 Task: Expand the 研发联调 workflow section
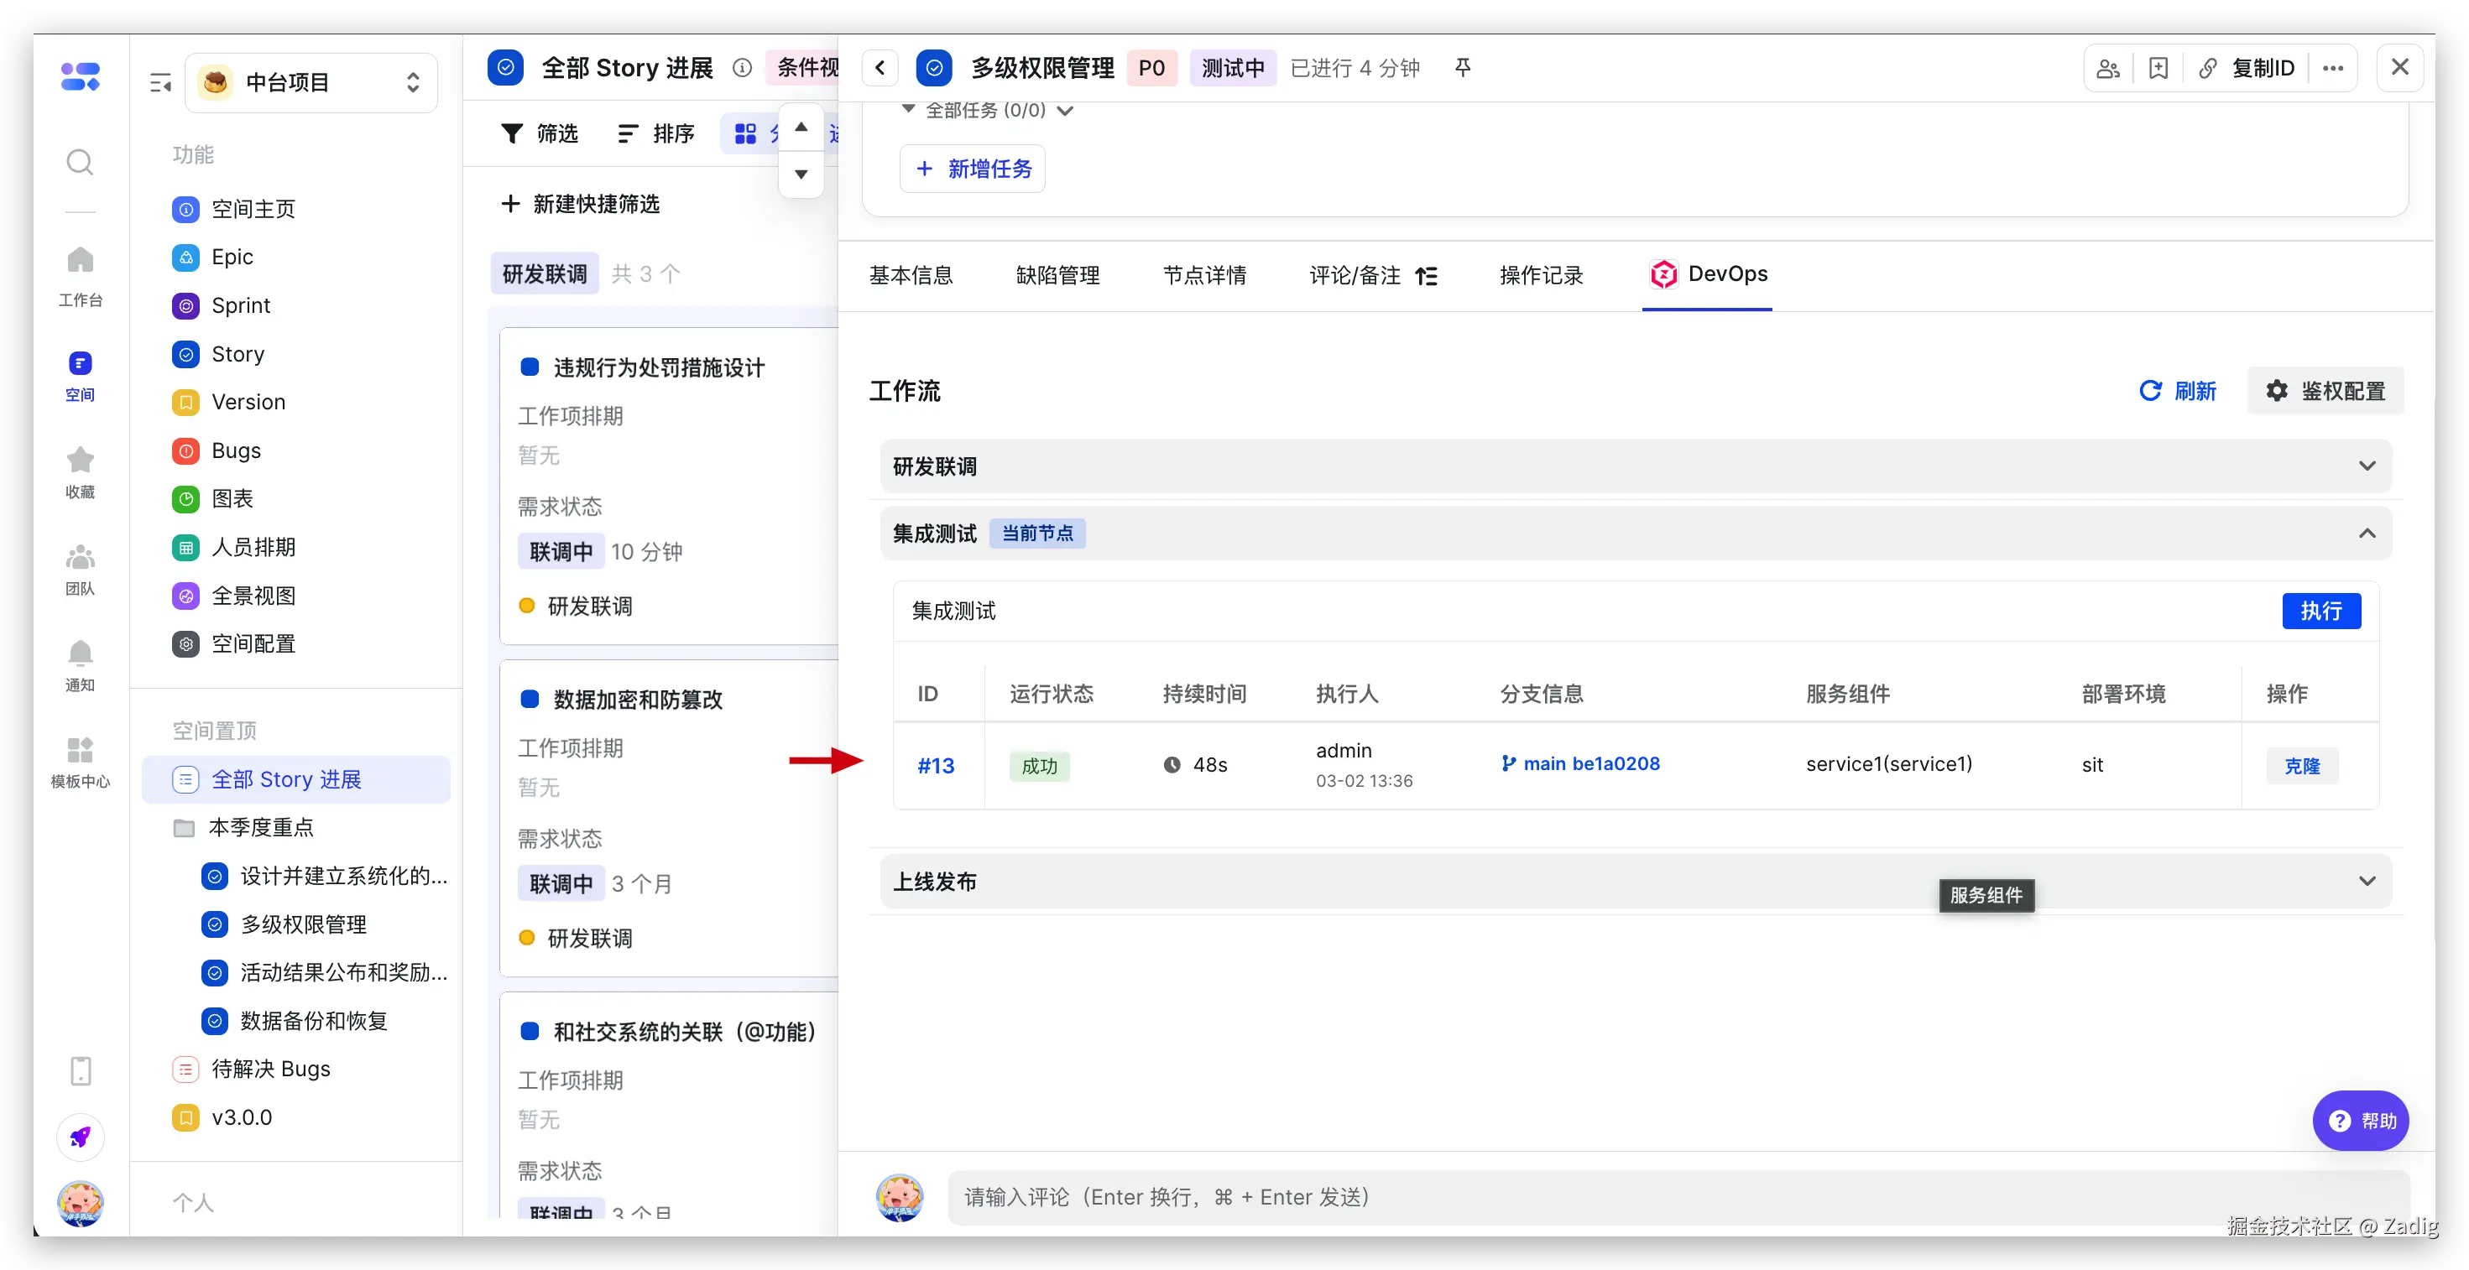[x=2367, y=466]
